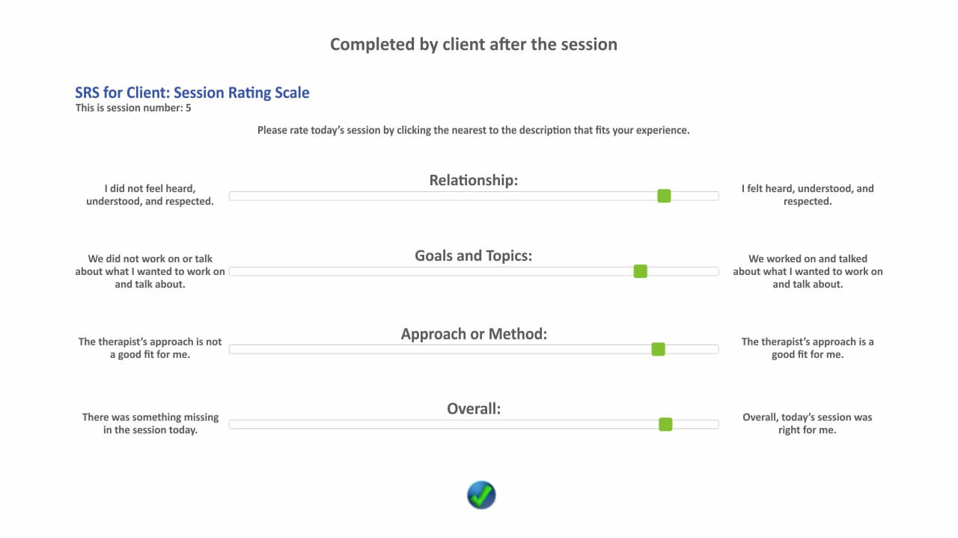Select the Approach or Method slider handle

[x=658, y=349]
